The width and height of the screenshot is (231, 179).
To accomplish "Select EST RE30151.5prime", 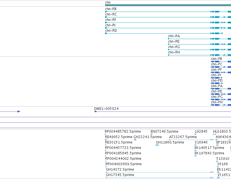I will [119, 142].
